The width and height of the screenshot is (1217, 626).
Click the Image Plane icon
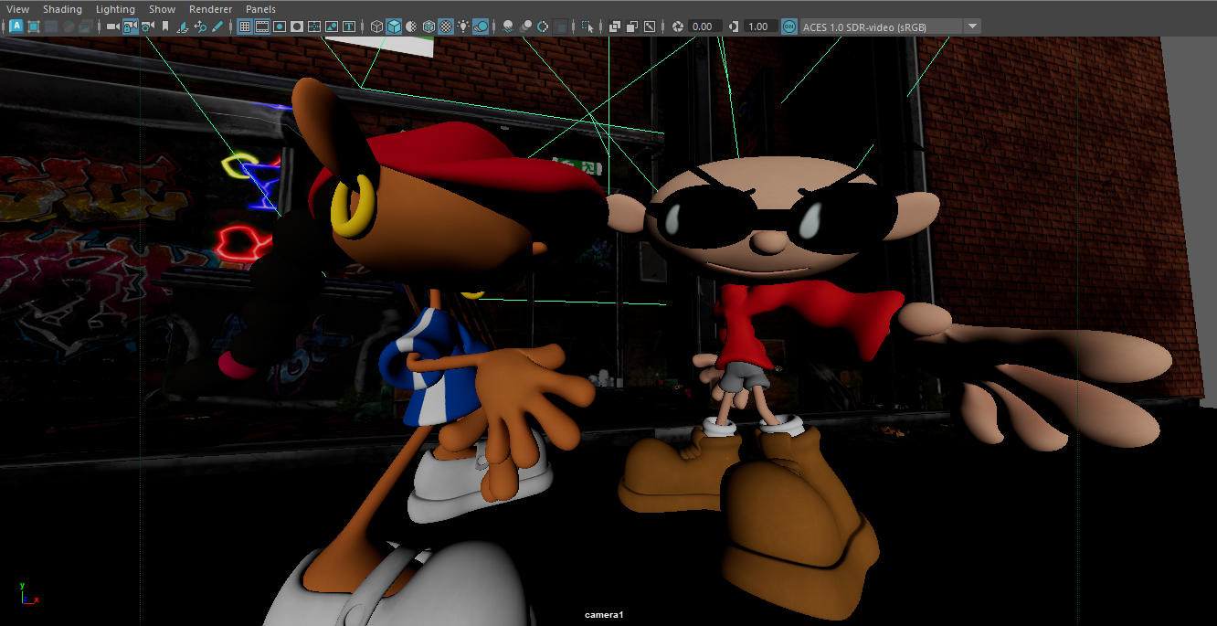pos(183,27)
